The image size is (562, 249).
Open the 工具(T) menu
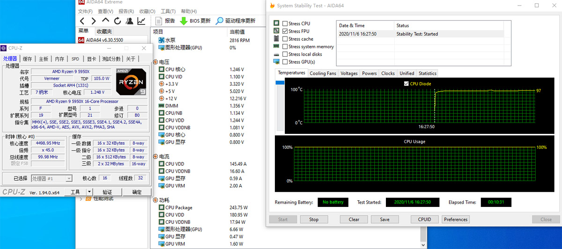coord(168,11)
